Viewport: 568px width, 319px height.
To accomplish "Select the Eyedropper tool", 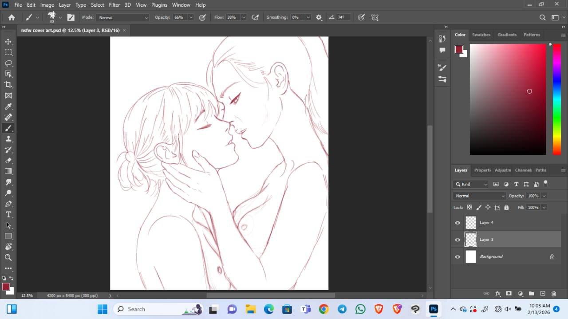I will pos(8,106).
